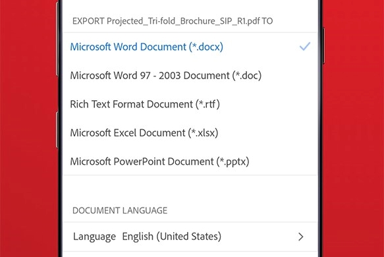Select Microsoft Word Document (*.docx) option

pyautogui.click(x=190, y=47)
